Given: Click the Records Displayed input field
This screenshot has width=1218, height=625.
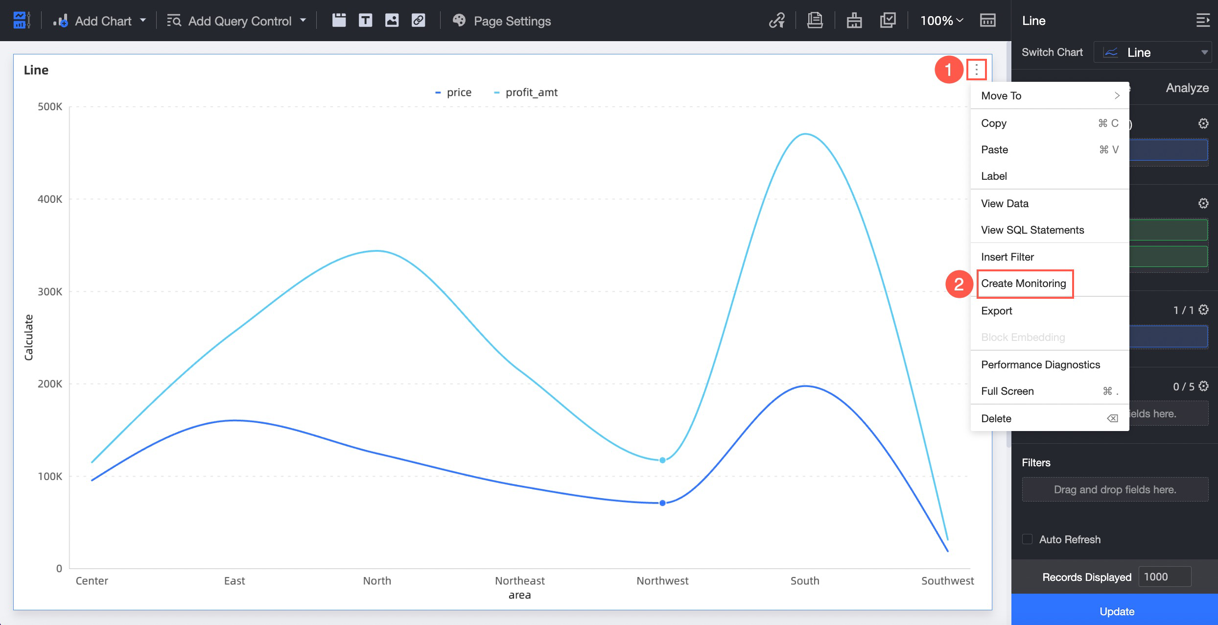Looking at the screenshot, I should (x=1164, y=577).
